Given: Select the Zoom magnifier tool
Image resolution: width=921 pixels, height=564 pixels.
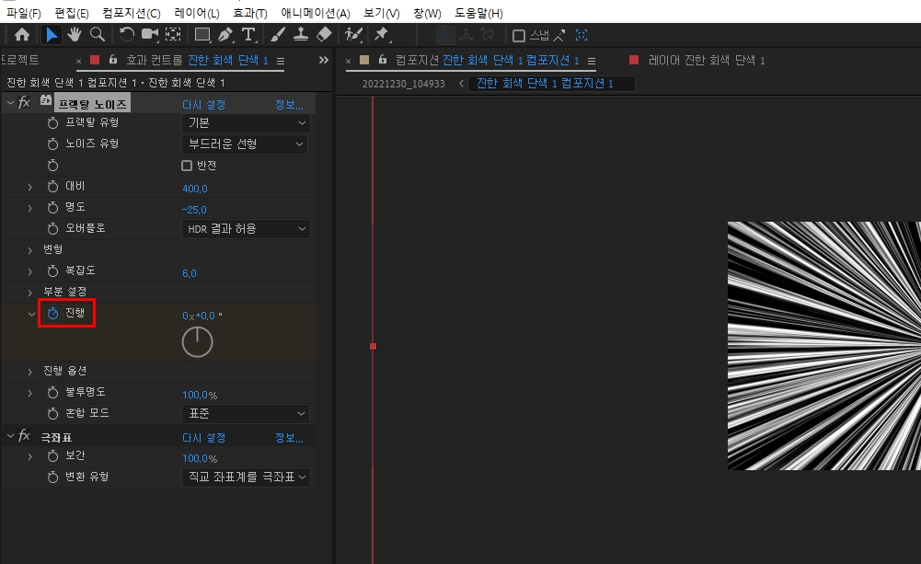Looking at the screenshot, I should click(98, 35).
